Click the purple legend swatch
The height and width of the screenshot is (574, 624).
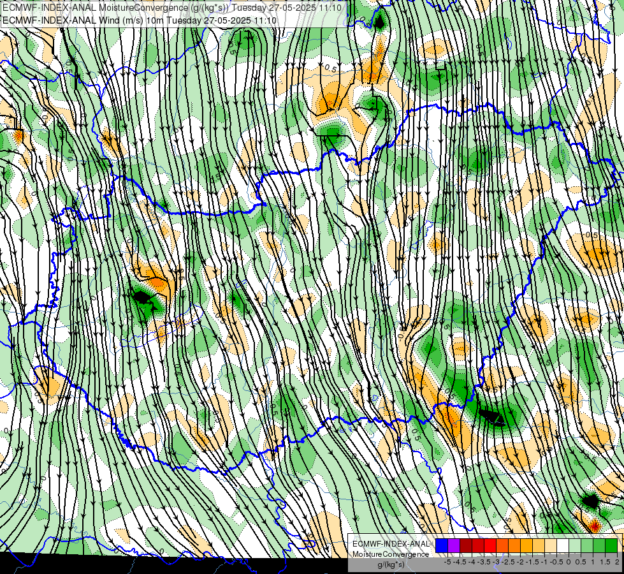(454, 546)
